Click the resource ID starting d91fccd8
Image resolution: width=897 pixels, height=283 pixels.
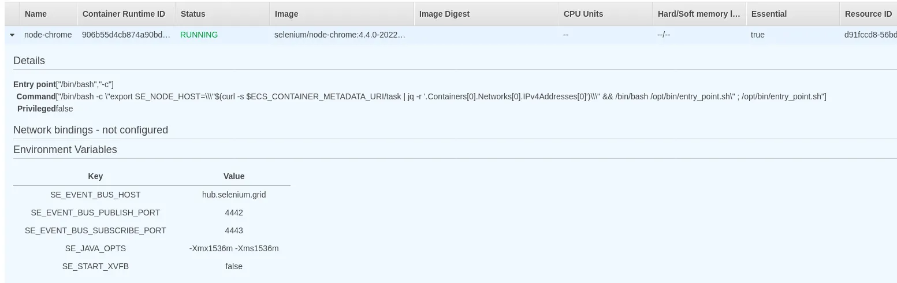coord(870,35)
